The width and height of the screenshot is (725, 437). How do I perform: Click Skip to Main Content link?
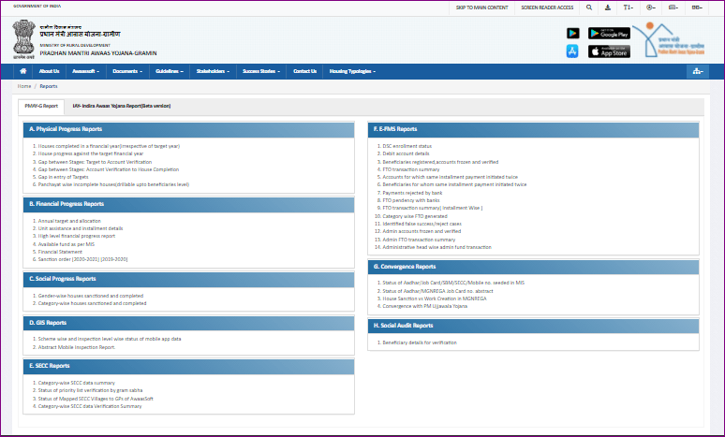tap(481, 7)
